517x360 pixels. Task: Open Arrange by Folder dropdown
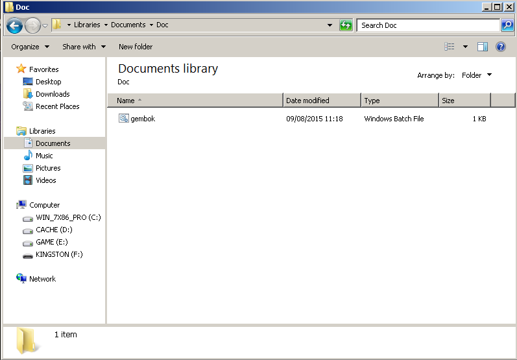click(477, 75)
